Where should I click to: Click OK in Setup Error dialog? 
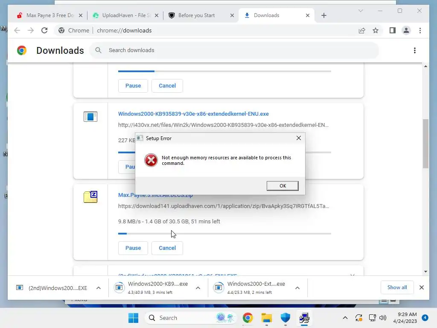283,186
